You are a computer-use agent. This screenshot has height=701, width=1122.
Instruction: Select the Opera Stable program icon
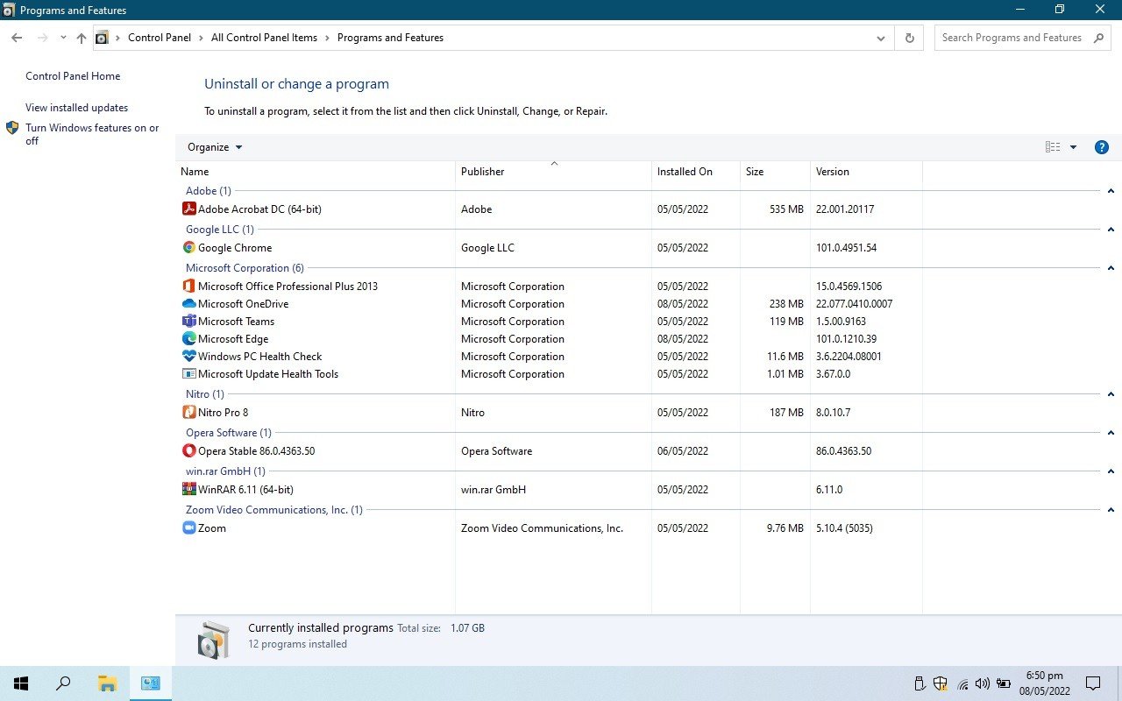[x=188, y=451]
